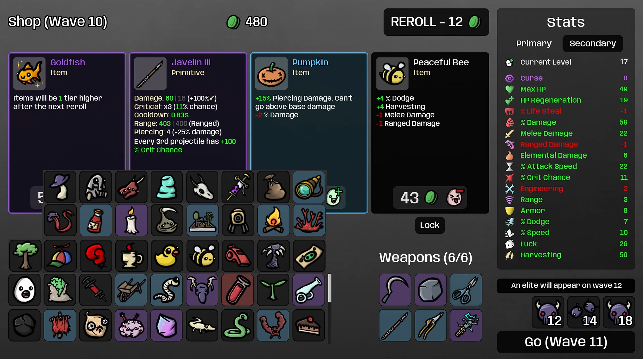Buy Peaceful Bee for 43
The height and width of the screenshot is (359, 643).
click(430, 198)
